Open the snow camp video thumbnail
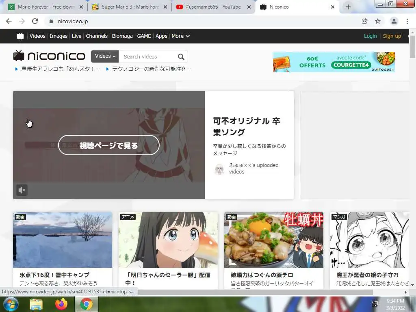The height and width of the screenshot is (312, 416). (x=63, y=240)
